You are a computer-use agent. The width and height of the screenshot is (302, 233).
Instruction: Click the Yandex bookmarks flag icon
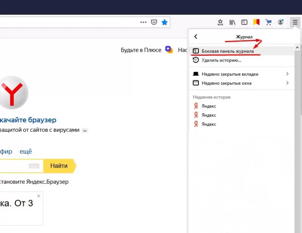(x=256, y=22)
